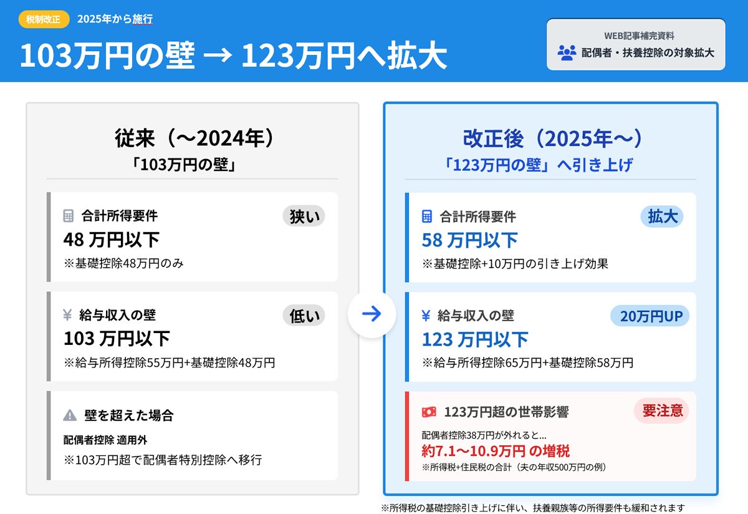Click the 20万円UP badge
Screen dimensions: 748x514
click(x=651, y=316)
